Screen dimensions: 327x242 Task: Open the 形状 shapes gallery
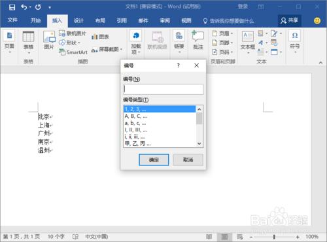click(70, 43)
